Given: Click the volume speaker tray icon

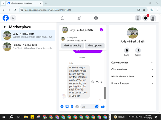Looking at the screenshot, I should (141, 117).
